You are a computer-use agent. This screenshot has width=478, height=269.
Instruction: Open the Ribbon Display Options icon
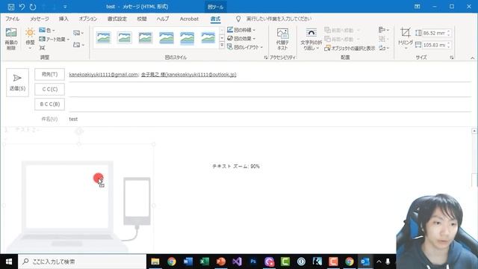pyautogui.click(x=417, y=7)
